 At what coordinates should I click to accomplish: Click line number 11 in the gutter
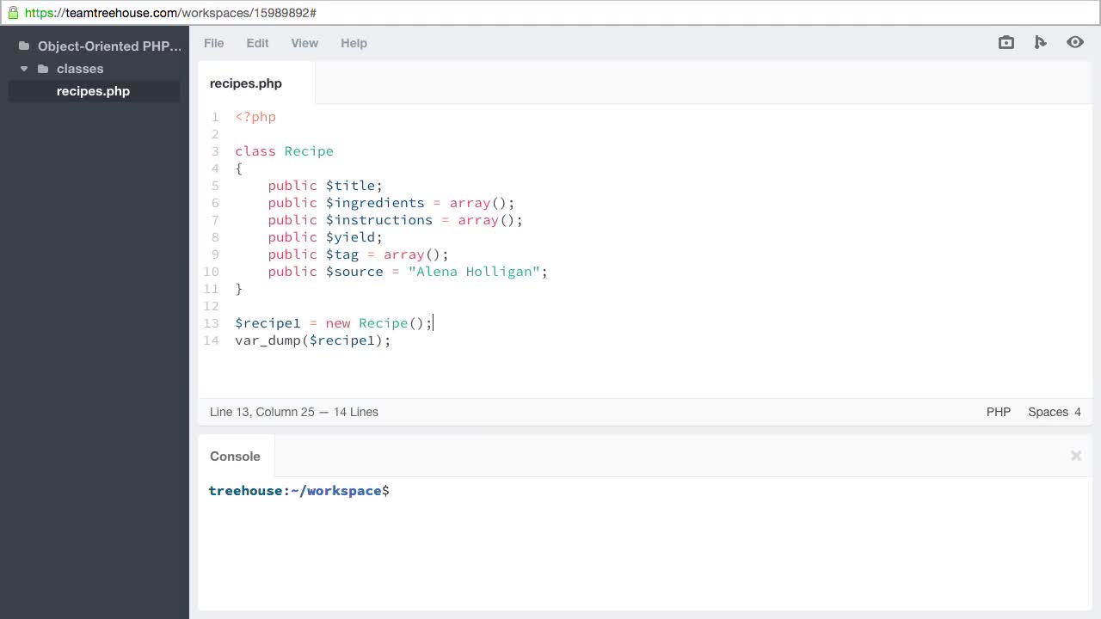211,289
